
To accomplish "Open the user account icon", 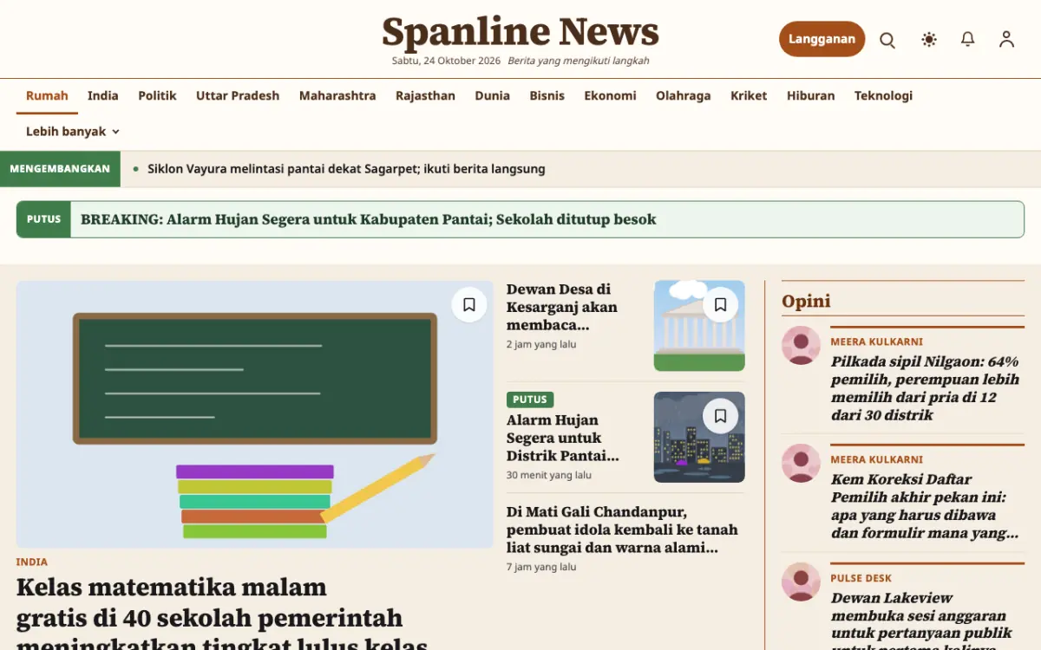I will click(1006, 40).
